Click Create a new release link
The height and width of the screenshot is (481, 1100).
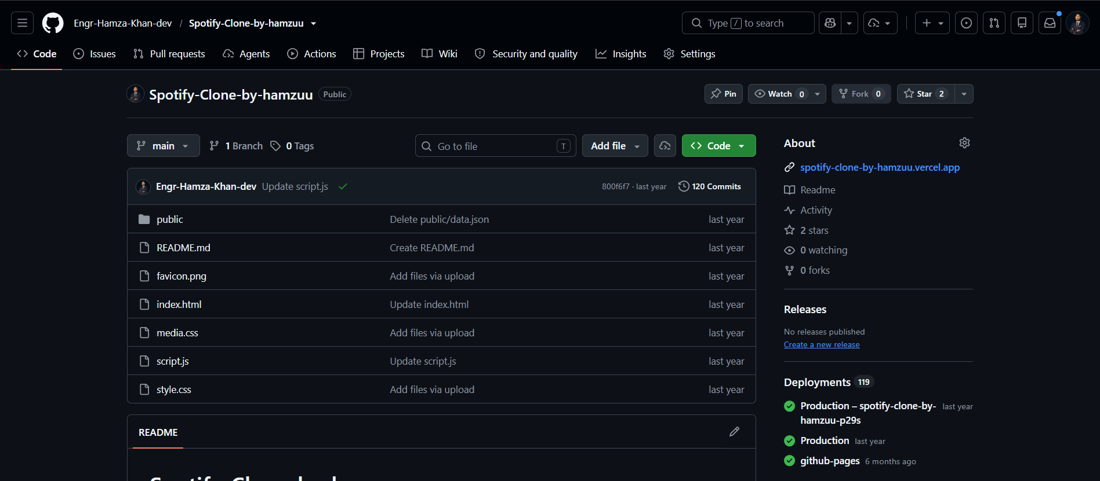[822, 344]
